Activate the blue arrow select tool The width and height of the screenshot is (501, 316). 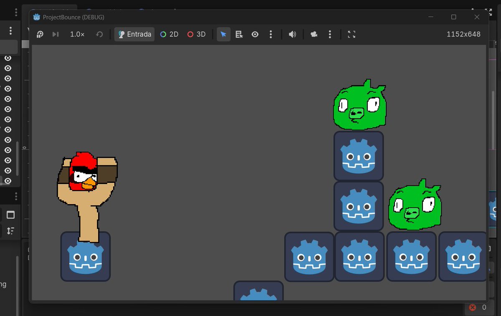pyautogui.click(x=223, y=34)
